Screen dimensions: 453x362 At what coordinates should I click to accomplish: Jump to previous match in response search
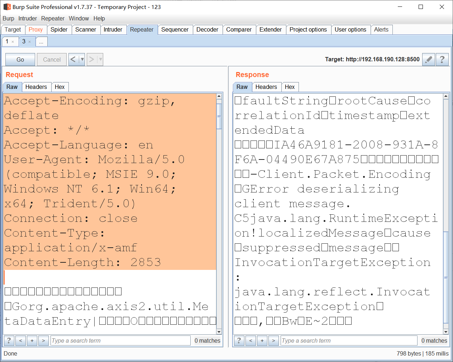point(251,340)
